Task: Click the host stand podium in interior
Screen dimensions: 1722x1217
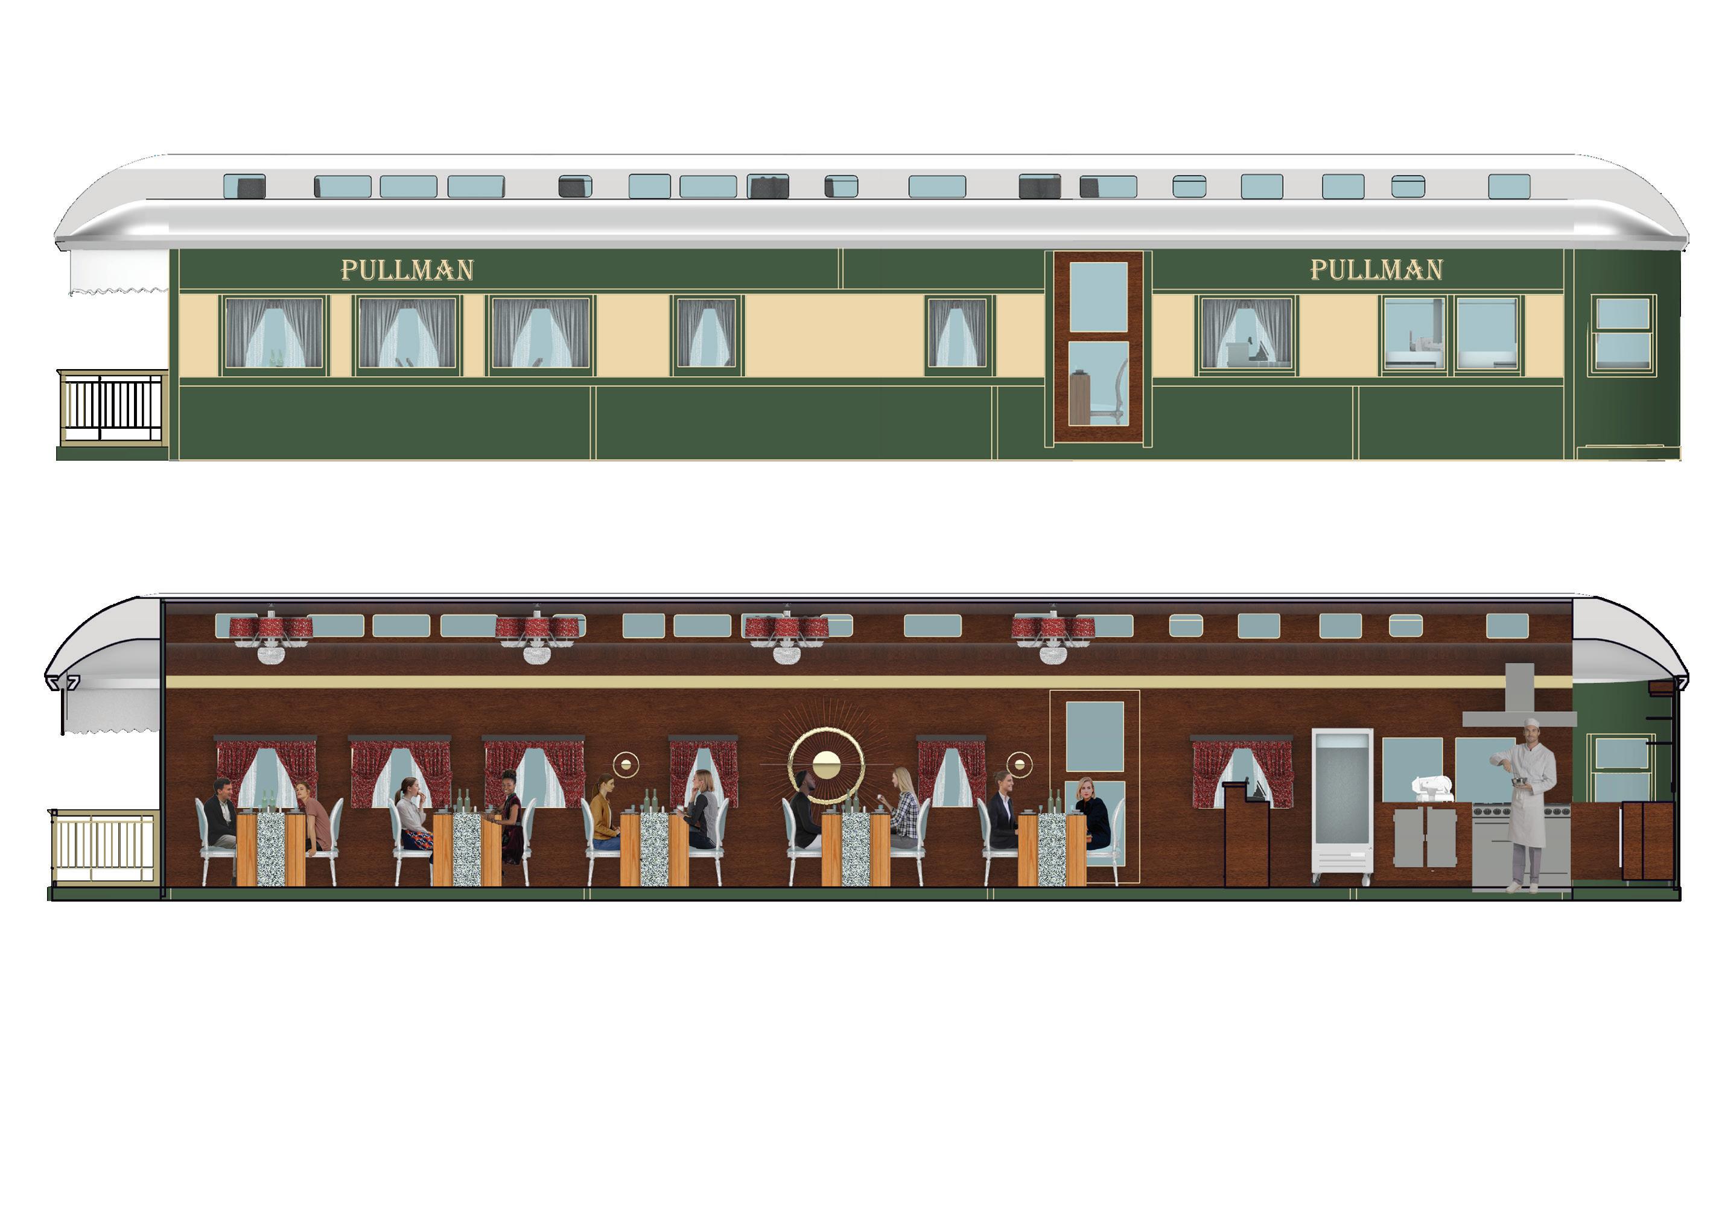Action: (x=1247, y=836)
